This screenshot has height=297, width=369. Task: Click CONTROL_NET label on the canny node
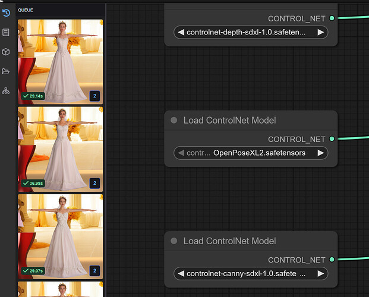(297, 260)
